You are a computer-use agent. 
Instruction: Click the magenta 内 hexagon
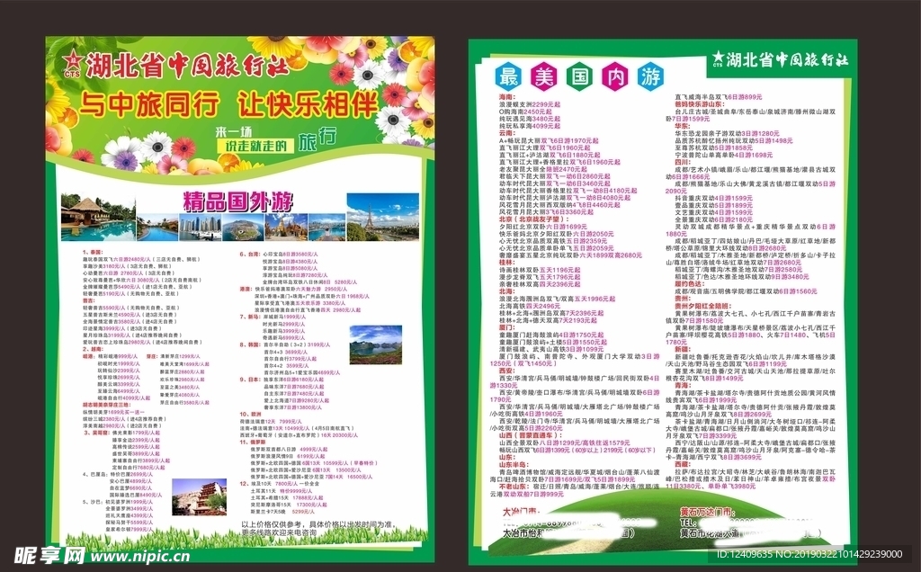(615, 77)
